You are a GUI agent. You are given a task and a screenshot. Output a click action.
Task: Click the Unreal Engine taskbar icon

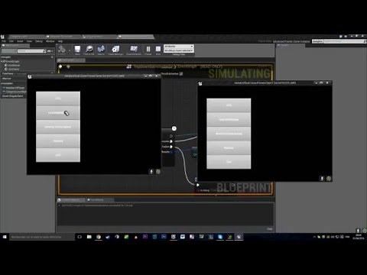(x=239, y=237)
